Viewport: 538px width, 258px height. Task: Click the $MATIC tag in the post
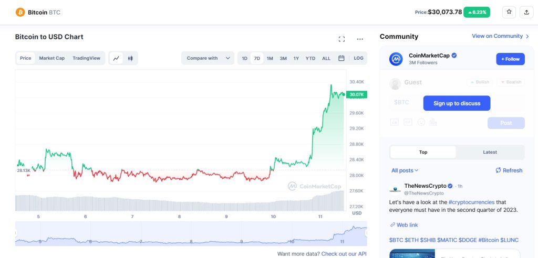pos(447,240)
